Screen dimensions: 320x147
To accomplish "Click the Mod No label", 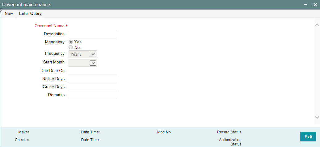I will pos(164,132).
